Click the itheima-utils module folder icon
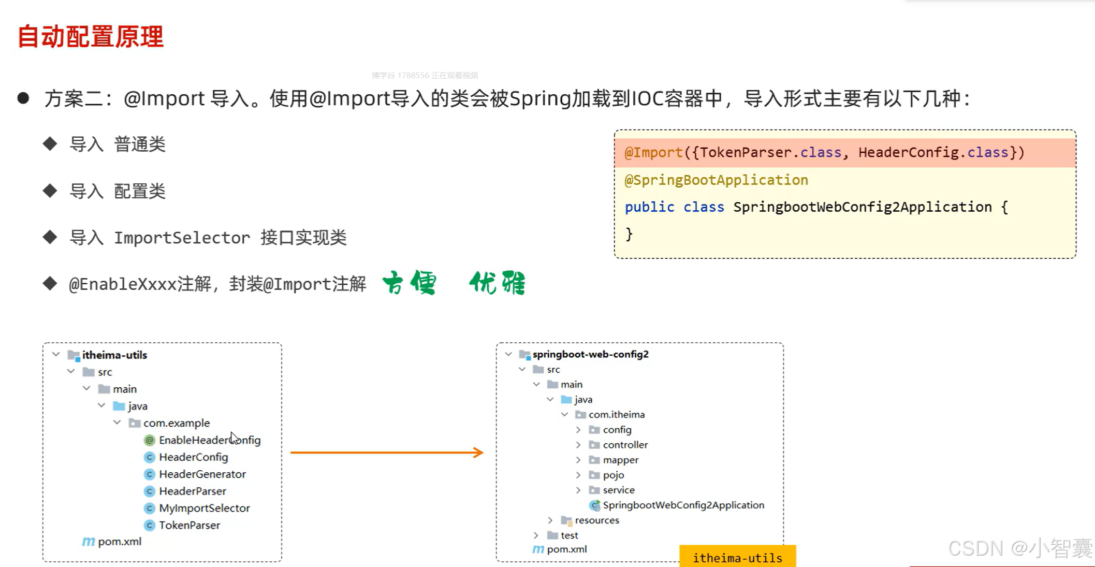1095x567 pixels. click(x=74, y=355)
